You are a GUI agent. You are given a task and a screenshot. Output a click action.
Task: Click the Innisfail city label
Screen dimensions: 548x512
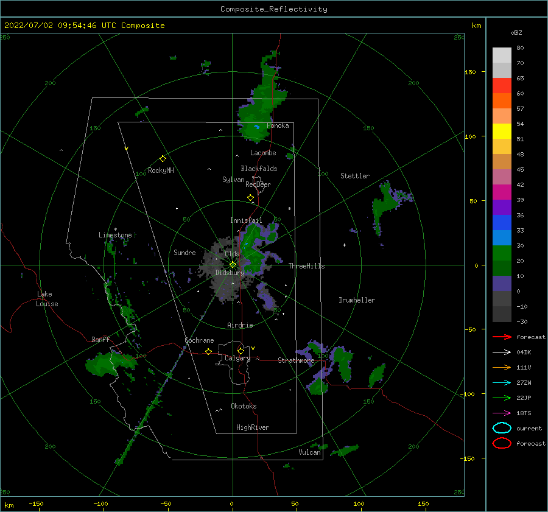point(246,220)
